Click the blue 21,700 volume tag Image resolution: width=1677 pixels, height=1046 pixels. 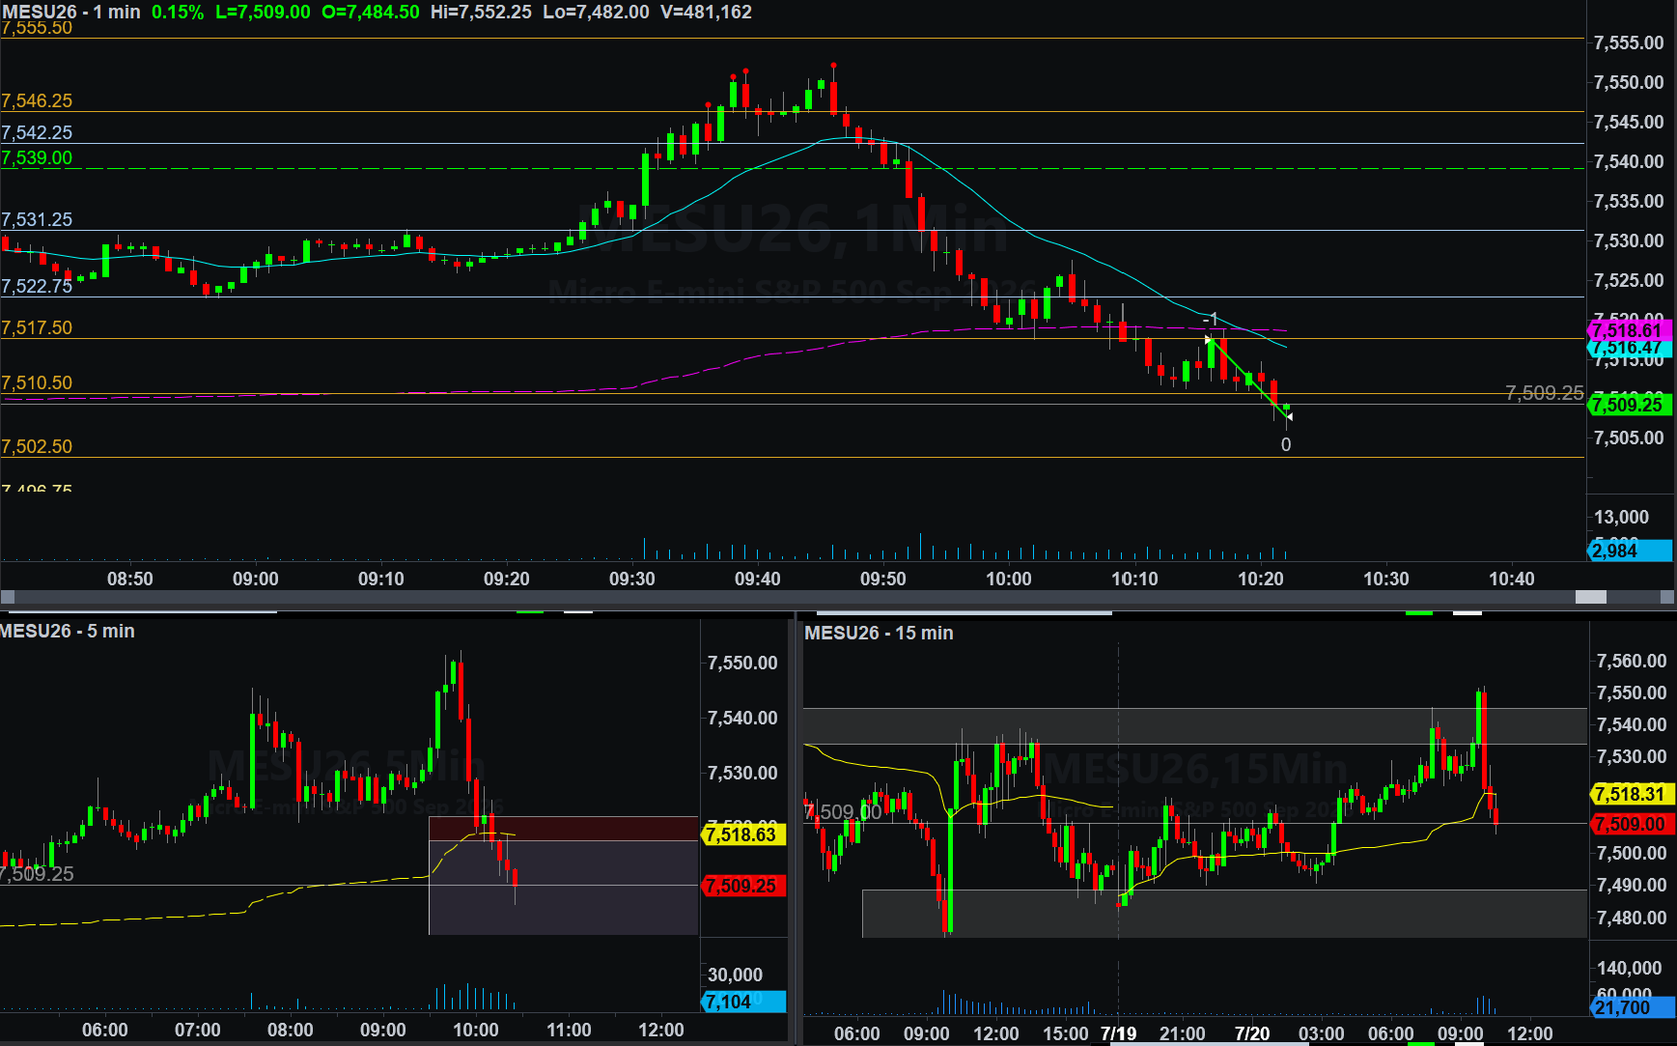click(1632, 1007)
